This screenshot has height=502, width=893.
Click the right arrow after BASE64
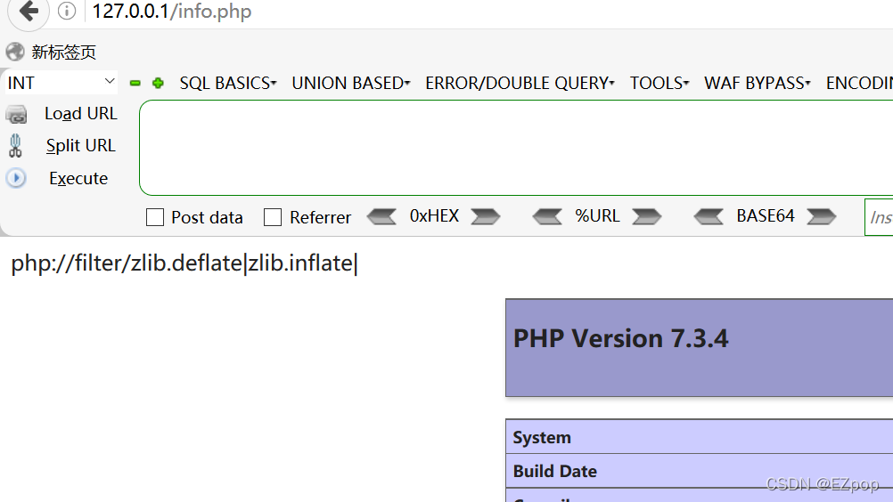[x=821, y=216]
